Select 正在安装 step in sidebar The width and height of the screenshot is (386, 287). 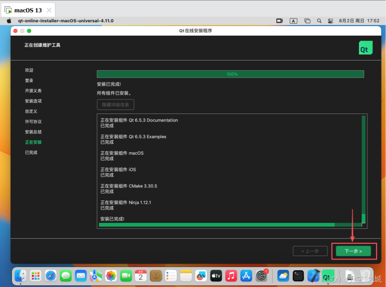[x=33, y=142]
